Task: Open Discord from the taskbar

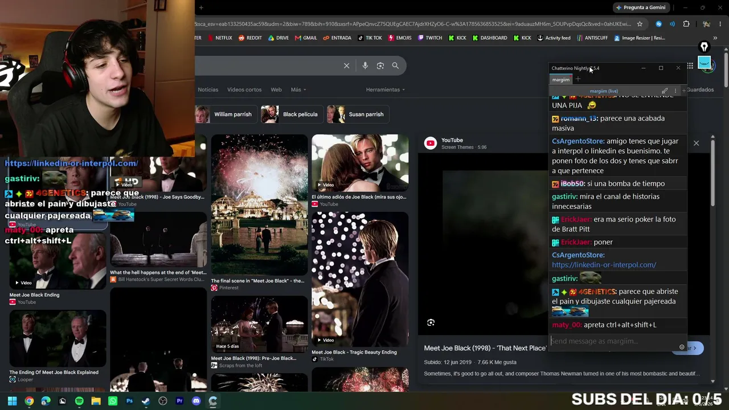Action: pyautogui.click(x=196, y=401)
